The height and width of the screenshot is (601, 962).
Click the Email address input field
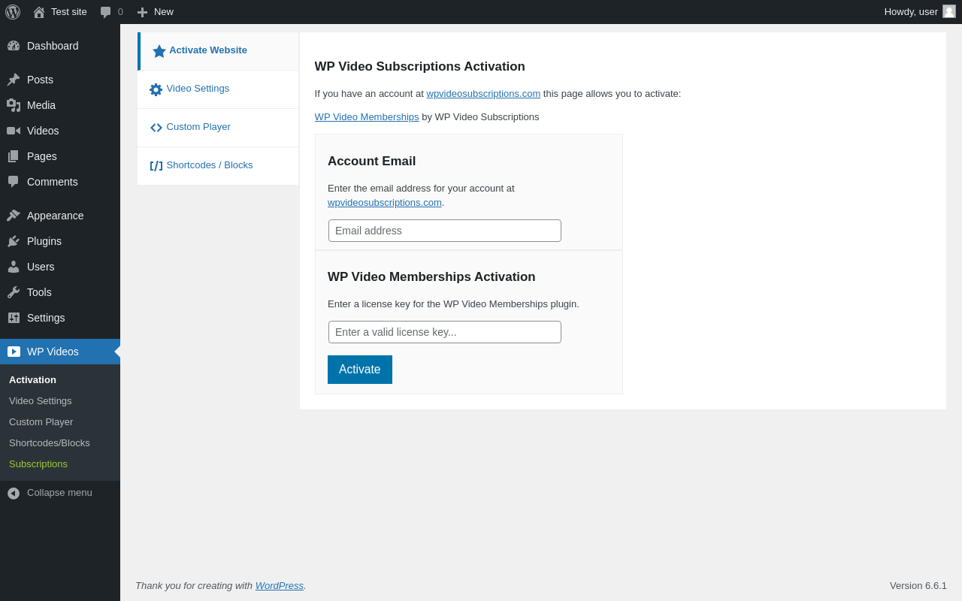pos(445,231)
